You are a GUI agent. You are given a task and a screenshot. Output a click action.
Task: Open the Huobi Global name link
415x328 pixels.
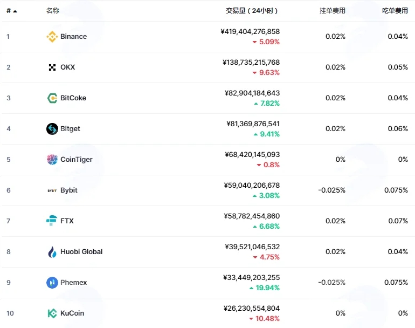[x=81, y=252]
